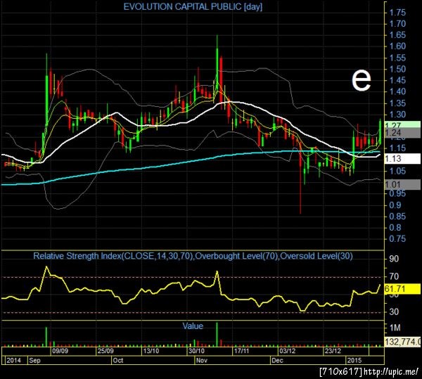Select the white 1.13 moving average tag
Screen dimensions: 422x379
[x=402, y=159]
